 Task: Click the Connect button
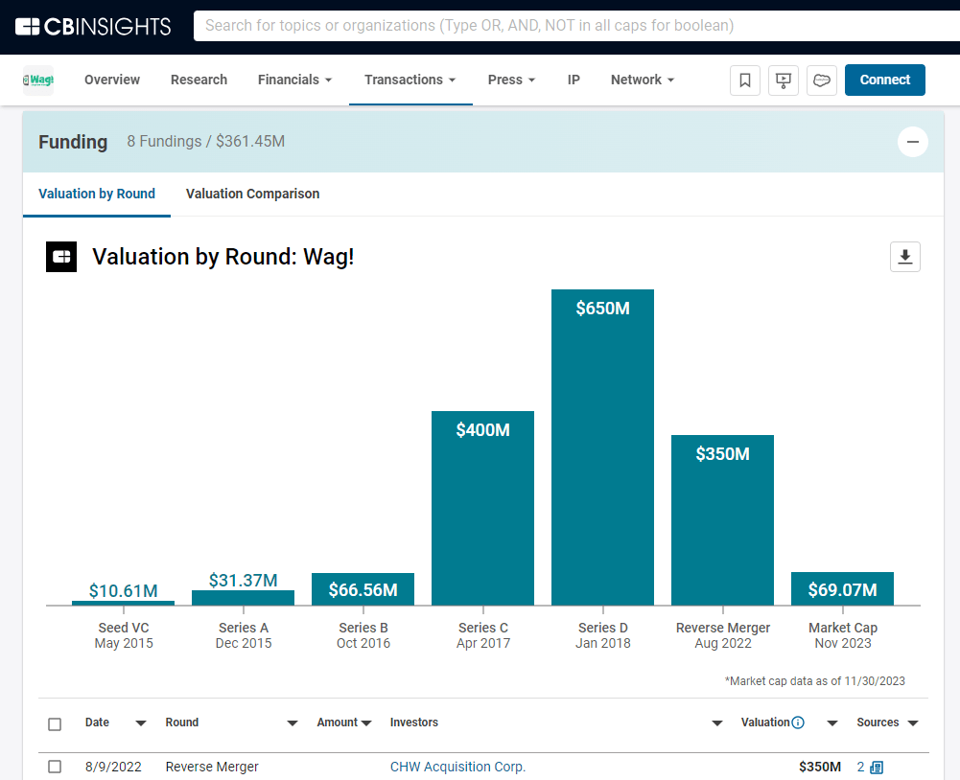884,80
